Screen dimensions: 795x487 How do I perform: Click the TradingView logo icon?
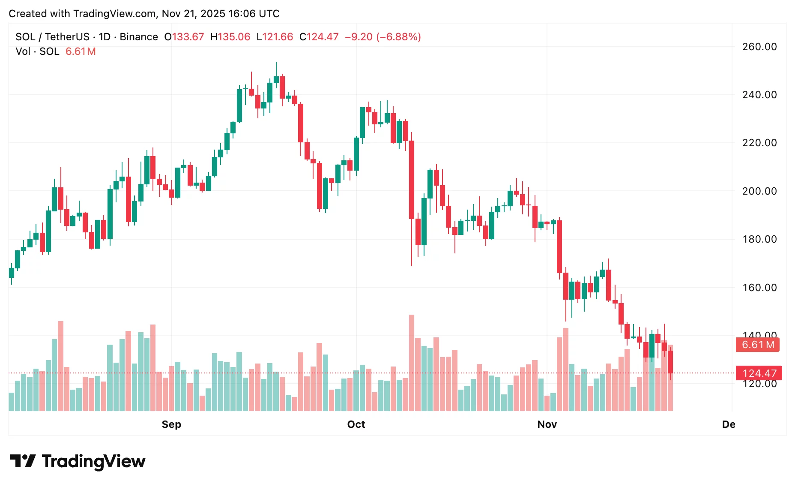coord(23,461)
